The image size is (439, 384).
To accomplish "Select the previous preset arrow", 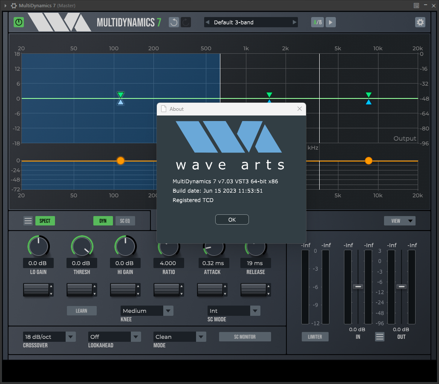I will tap(208, 22).
